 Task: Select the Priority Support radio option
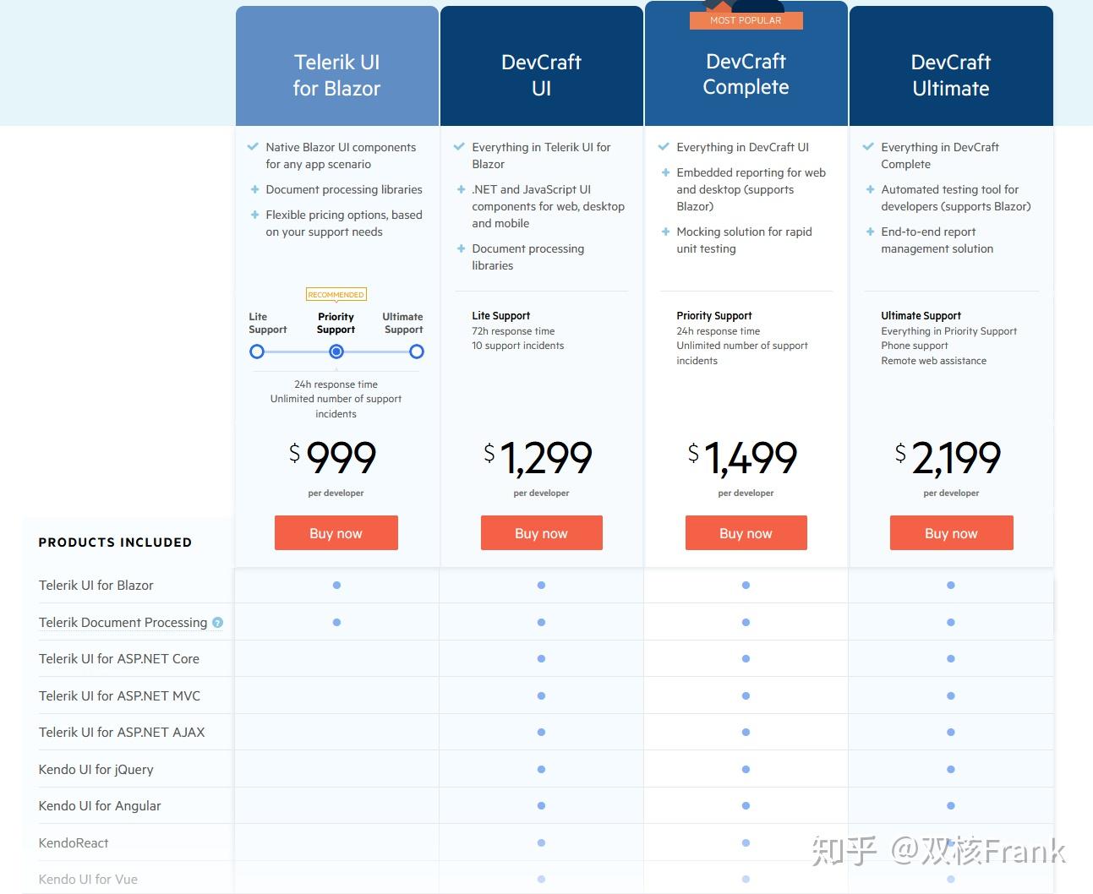coord(336,352)
